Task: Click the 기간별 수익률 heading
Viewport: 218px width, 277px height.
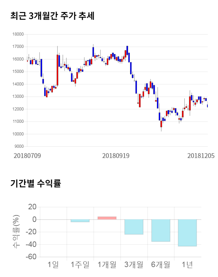Action: tap(35, 183)
